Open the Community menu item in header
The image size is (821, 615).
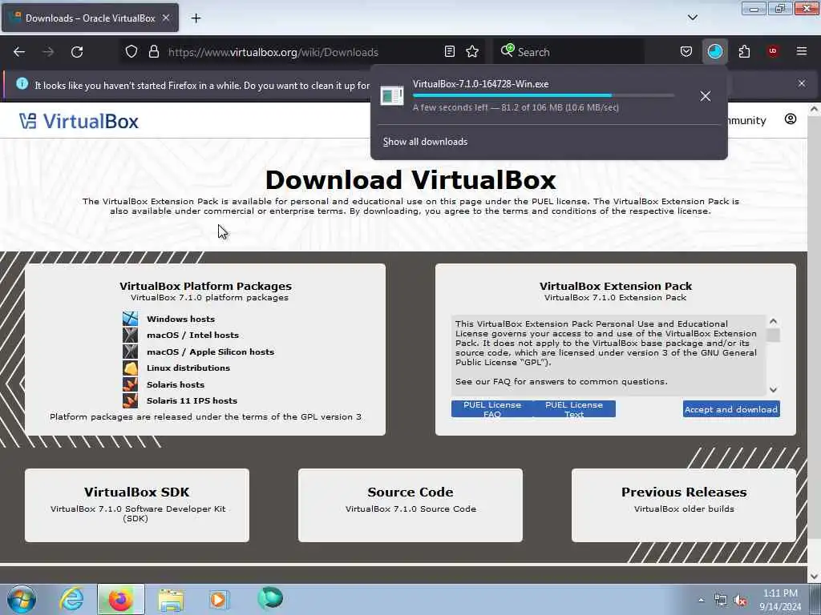click(x=746, y=121)
